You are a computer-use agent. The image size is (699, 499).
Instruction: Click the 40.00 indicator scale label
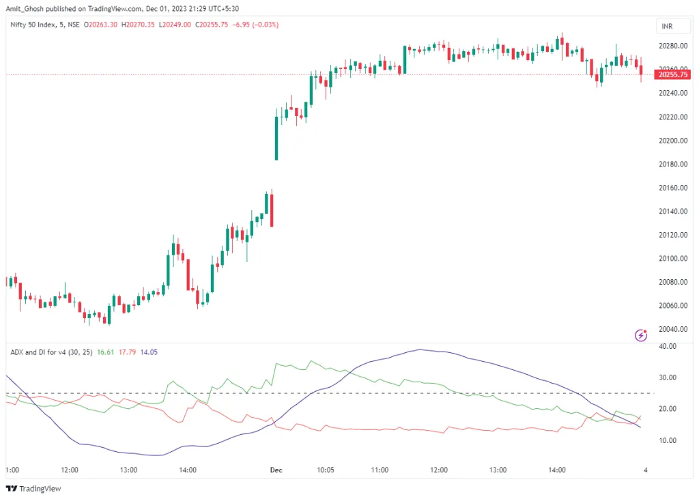667,346
